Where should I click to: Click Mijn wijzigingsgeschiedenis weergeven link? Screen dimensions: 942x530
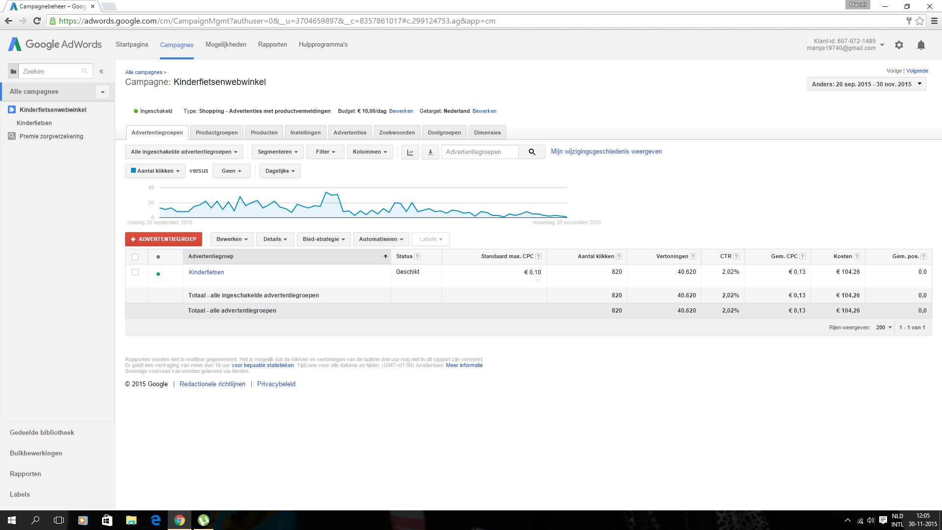click(606, 152)
